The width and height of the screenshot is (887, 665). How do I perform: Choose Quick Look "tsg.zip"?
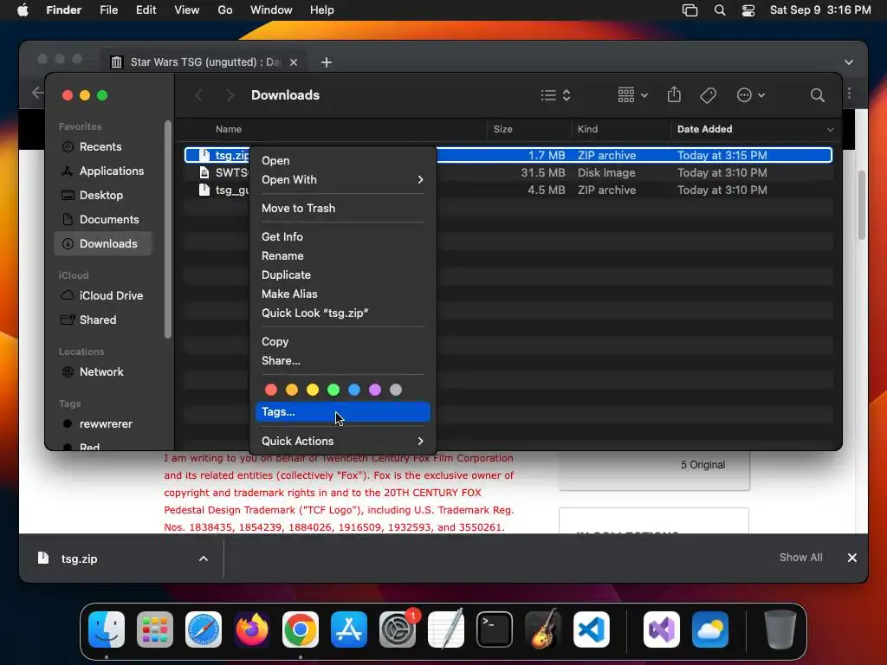[x=342, y=313]
